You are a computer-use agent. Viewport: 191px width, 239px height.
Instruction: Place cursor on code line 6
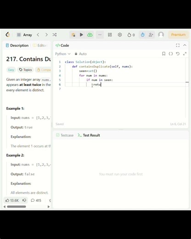[127, 85]
